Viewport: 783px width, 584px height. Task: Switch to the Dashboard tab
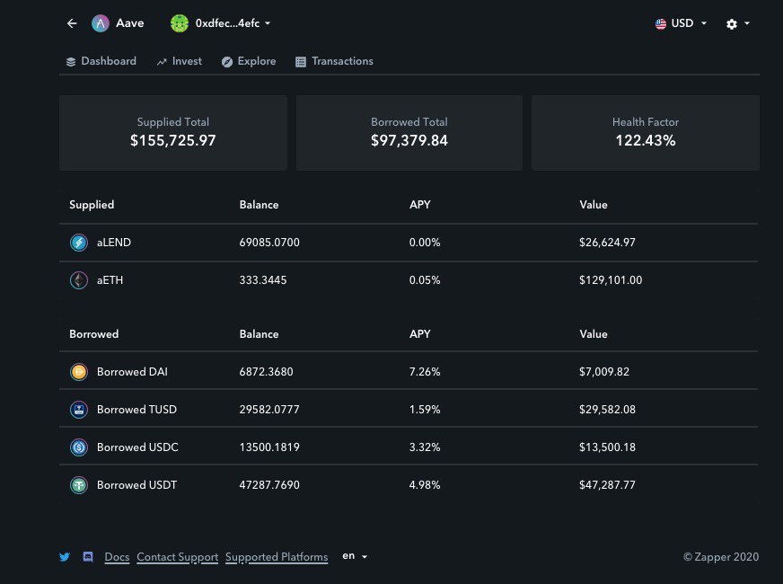[x=101, y=61]
